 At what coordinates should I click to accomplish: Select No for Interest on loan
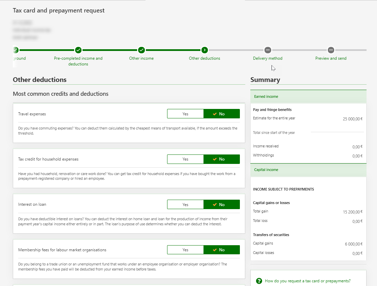(222, 205)
